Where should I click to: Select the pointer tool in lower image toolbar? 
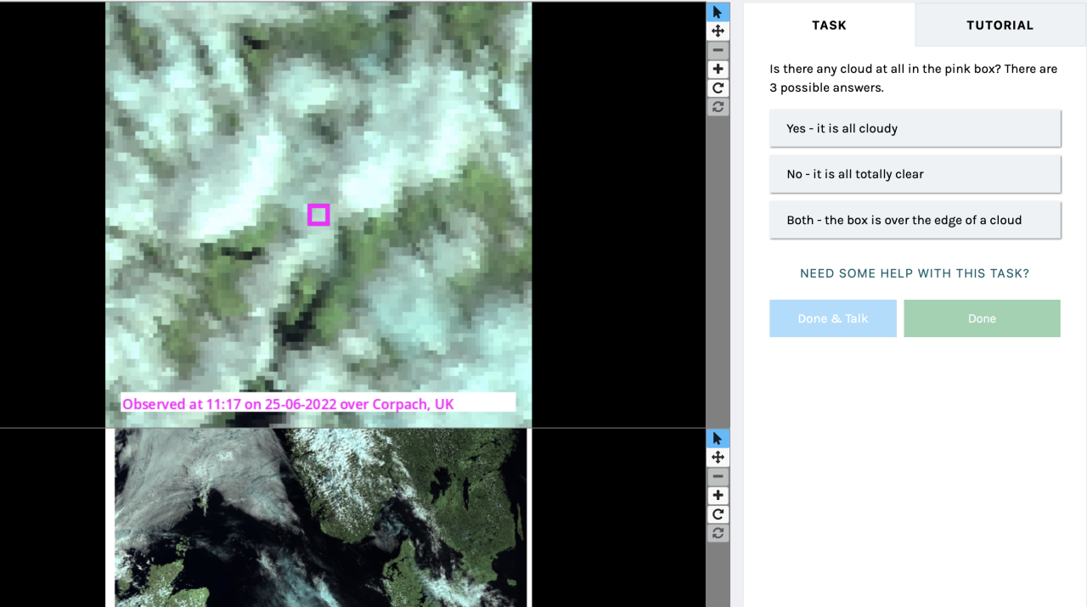pos(718,438)
